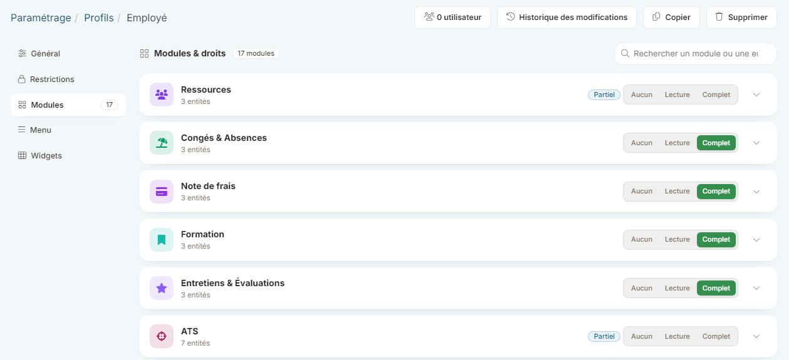Click the Congés & Absences beach umbrella icon
The width and height of the screenshot is (789, 360).
coord(162,143)
